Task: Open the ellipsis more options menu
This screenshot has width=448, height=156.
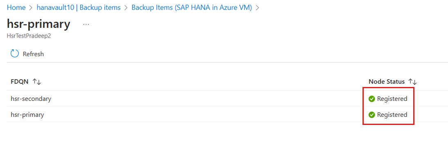Action: (x=86, y=25)
